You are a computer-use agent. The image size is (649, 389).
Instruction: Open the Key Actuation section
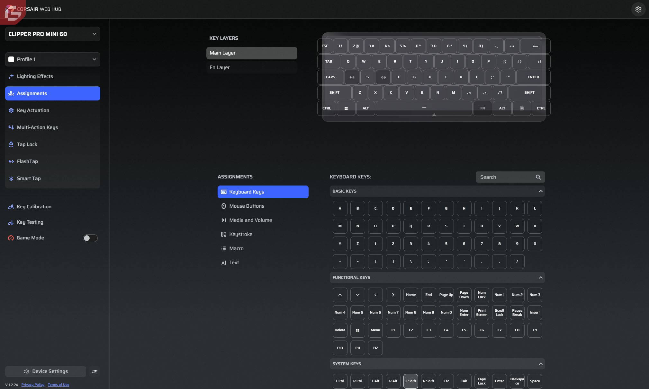(53, 110)
